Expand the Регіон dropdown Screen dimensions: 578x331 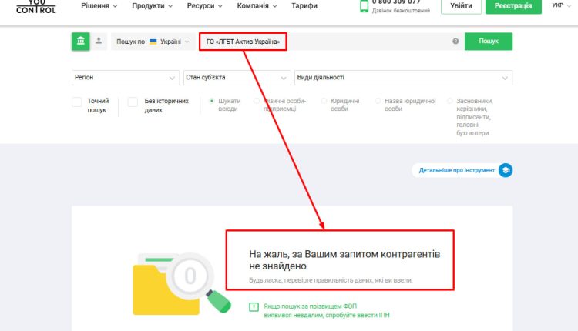point(126,78)
